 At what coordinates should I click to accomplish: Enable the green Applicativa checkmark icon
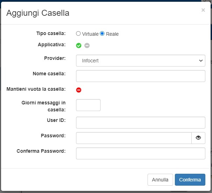coord(79,46)
